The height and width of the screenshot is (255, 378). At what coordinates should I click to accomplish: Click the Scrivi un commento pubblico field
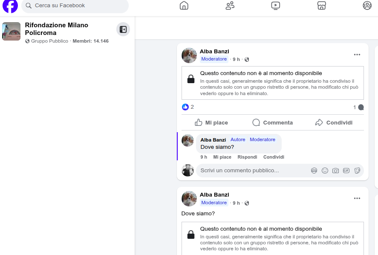[x=251, y=171]
